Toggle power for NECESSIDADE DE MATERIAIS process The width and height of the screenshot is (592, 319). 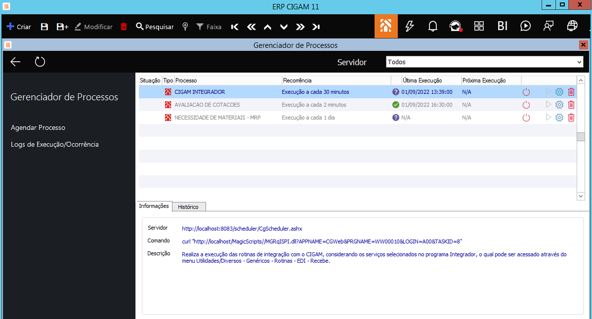526,118
